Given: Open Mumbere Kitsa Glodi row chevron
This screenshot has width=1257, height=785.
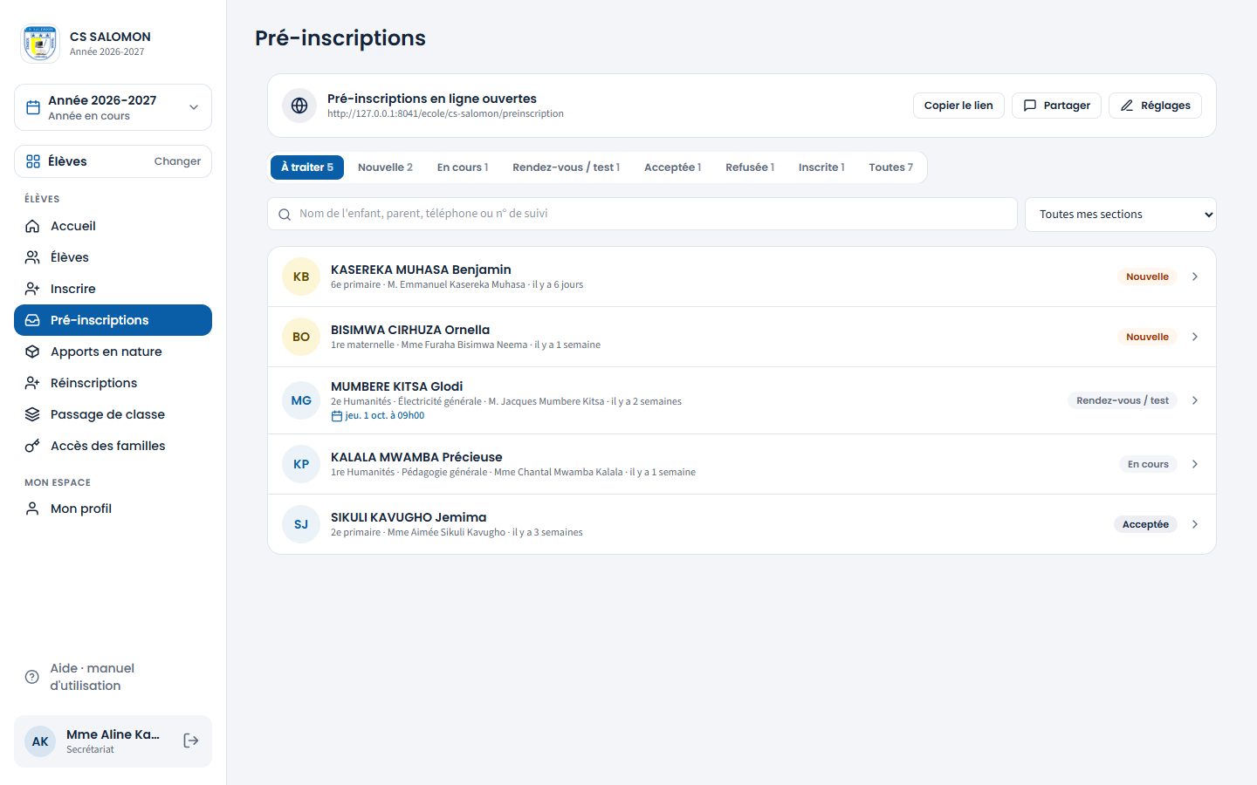Looking at the screenshot, I should [x=1195, y=400].
